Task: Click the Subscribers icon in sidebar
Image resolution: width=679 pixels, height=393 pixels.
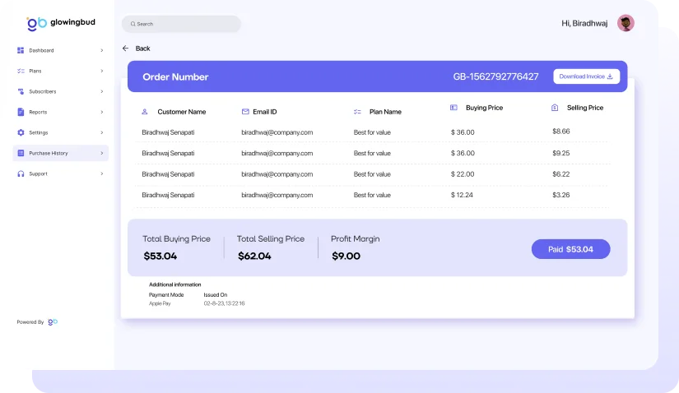Action: [21, 91]
